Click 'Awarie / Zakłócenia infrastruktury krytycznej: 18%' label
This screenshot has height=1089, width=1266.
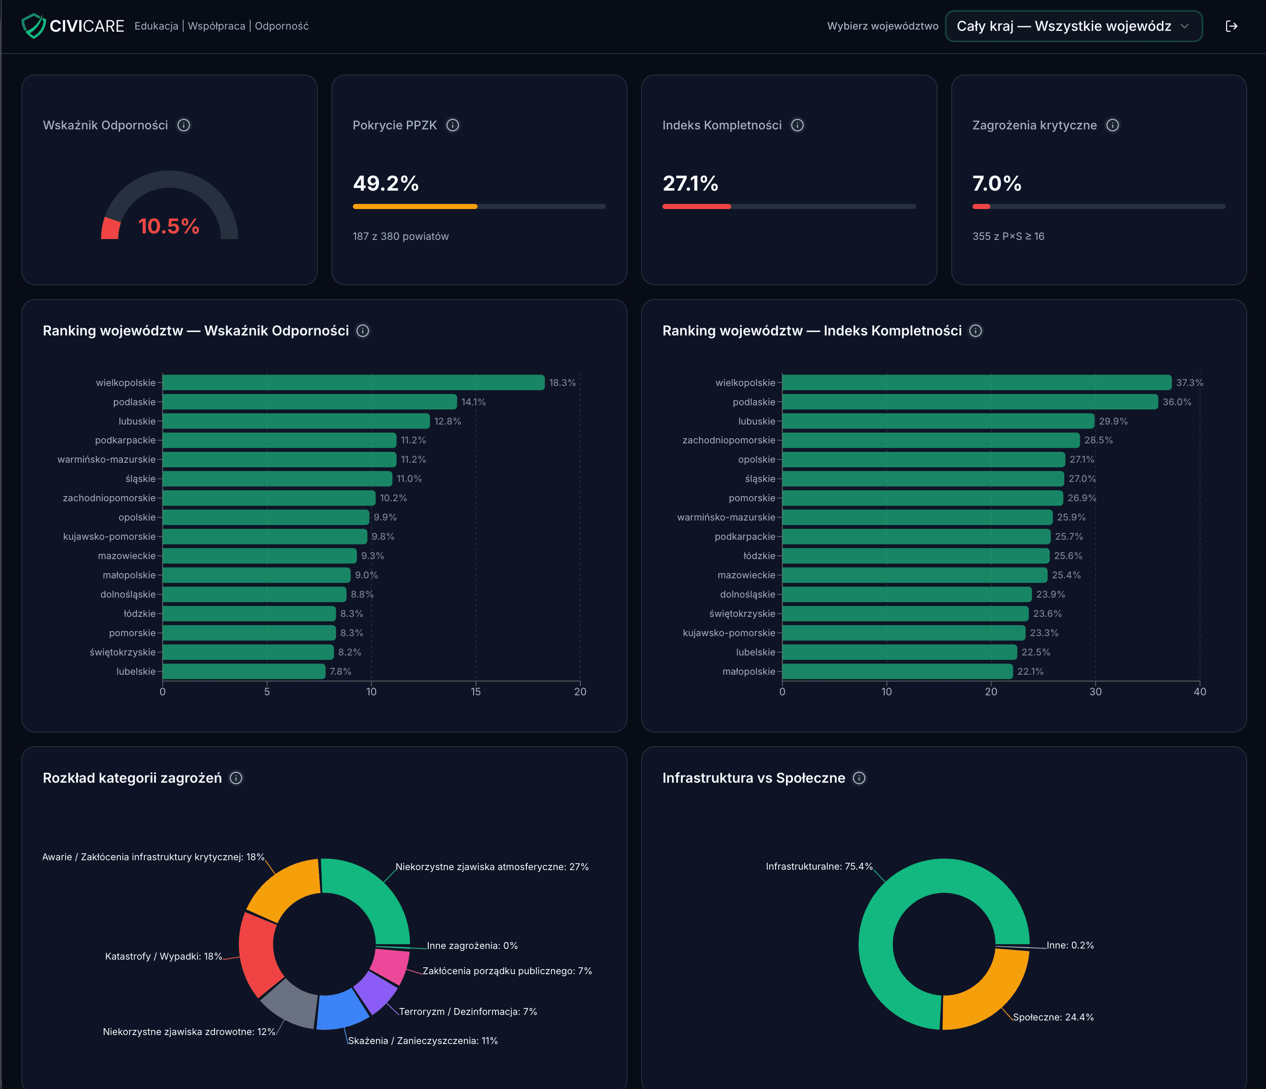pos(153,857)
